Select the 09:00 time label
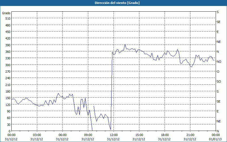Screen dimensions: 227x142 (88, 135)
